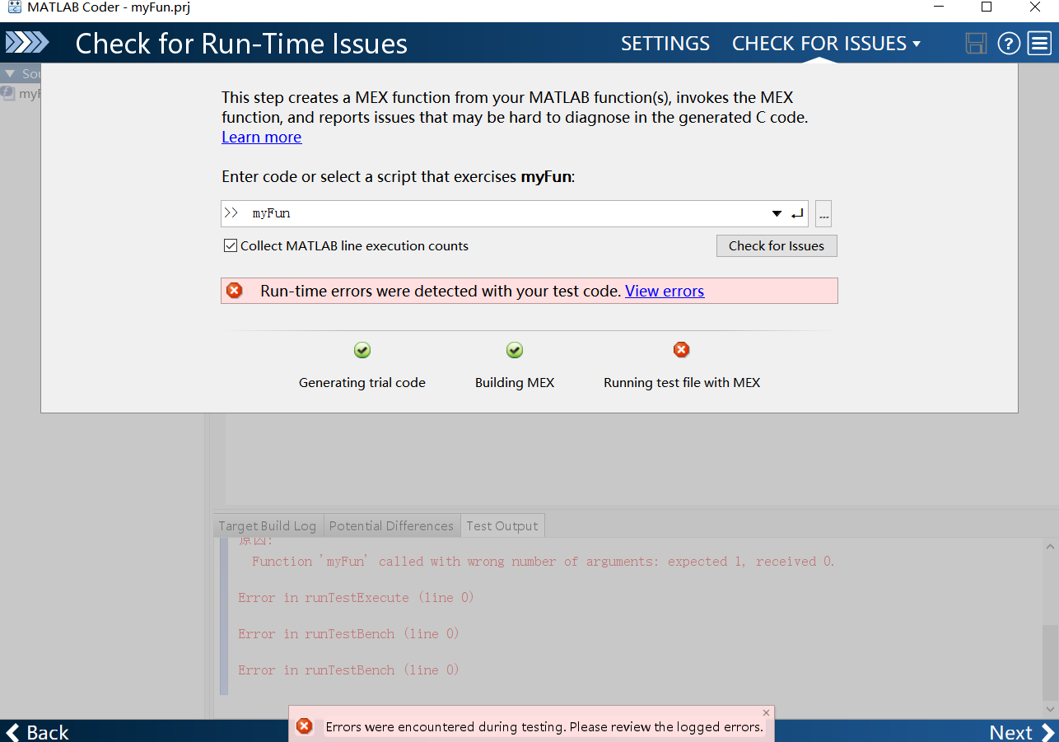Click the red error icon in the bottom notification
This screenshot has width=1059, height=742.
coord(304,726)
